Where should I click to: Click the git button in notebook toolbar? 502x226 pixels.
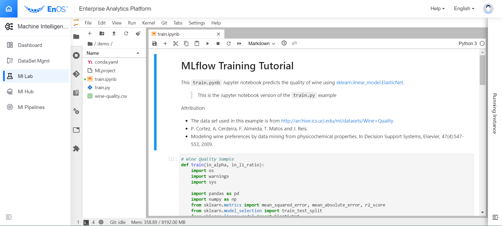point(294,43)
